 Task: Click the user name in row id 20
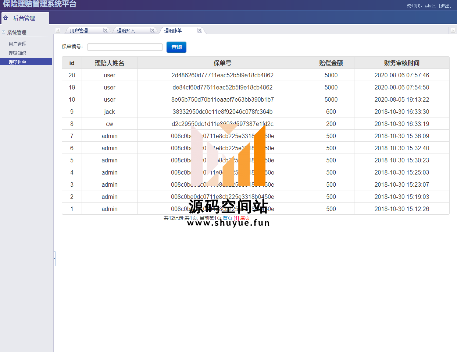pos(110,75)
